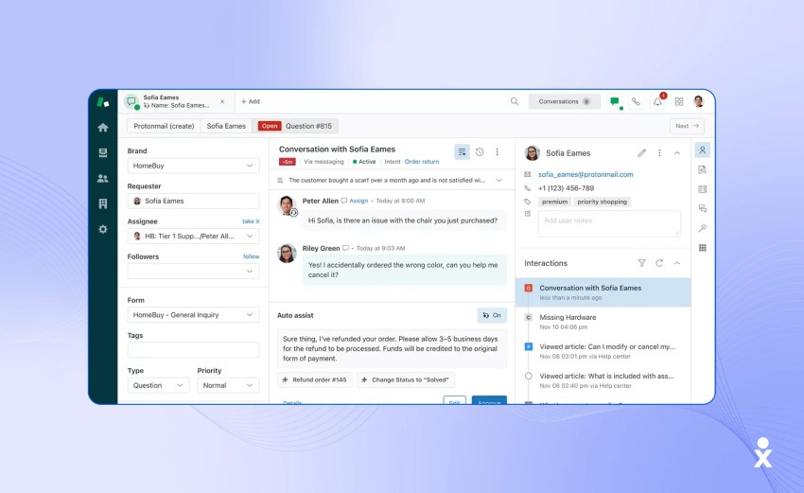Go to the Next ticket
Viewport: 804px width, 493px height.
687,126
